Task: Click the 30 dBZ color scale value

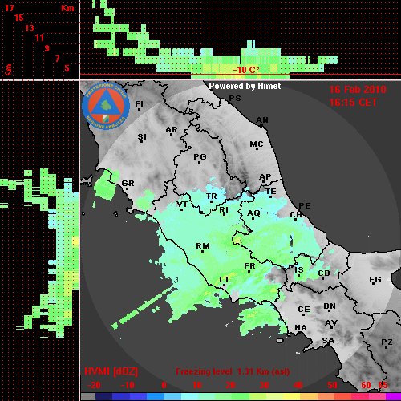Action: coord(264,385)
